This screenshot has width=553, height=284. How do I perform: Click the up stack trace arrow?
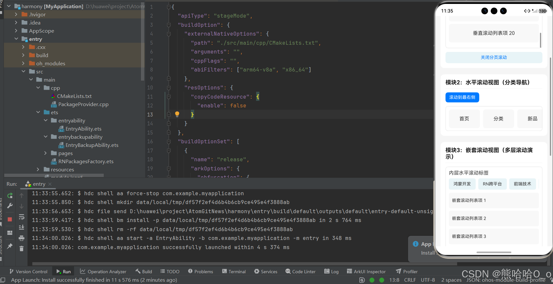(22, 196)
